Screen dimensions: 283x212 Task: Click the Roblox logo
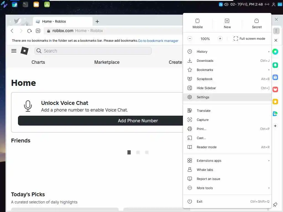click(25, 51)
